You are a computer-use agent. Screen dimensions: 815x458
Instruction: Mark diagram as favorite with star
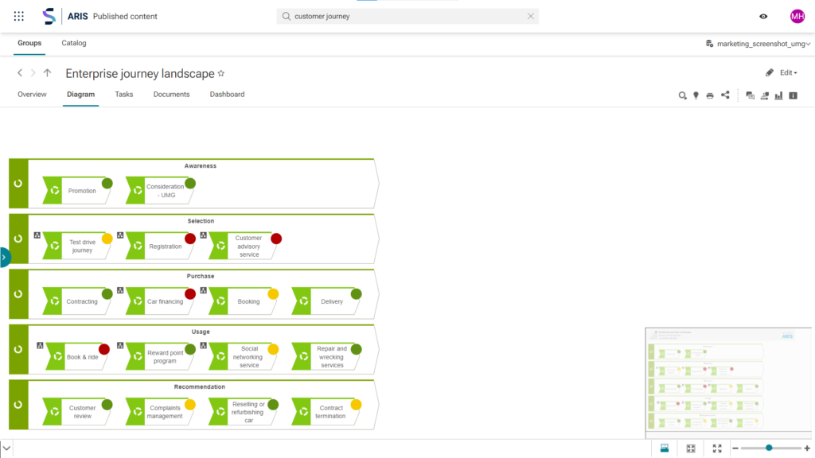221,73
